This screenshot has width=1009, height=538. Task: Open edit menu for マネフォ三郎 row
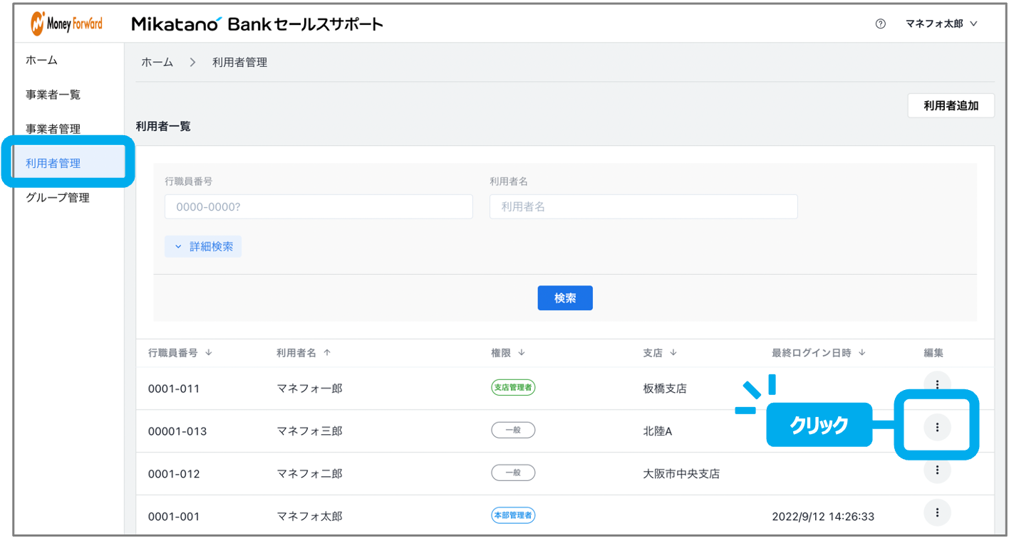(937, 427)
